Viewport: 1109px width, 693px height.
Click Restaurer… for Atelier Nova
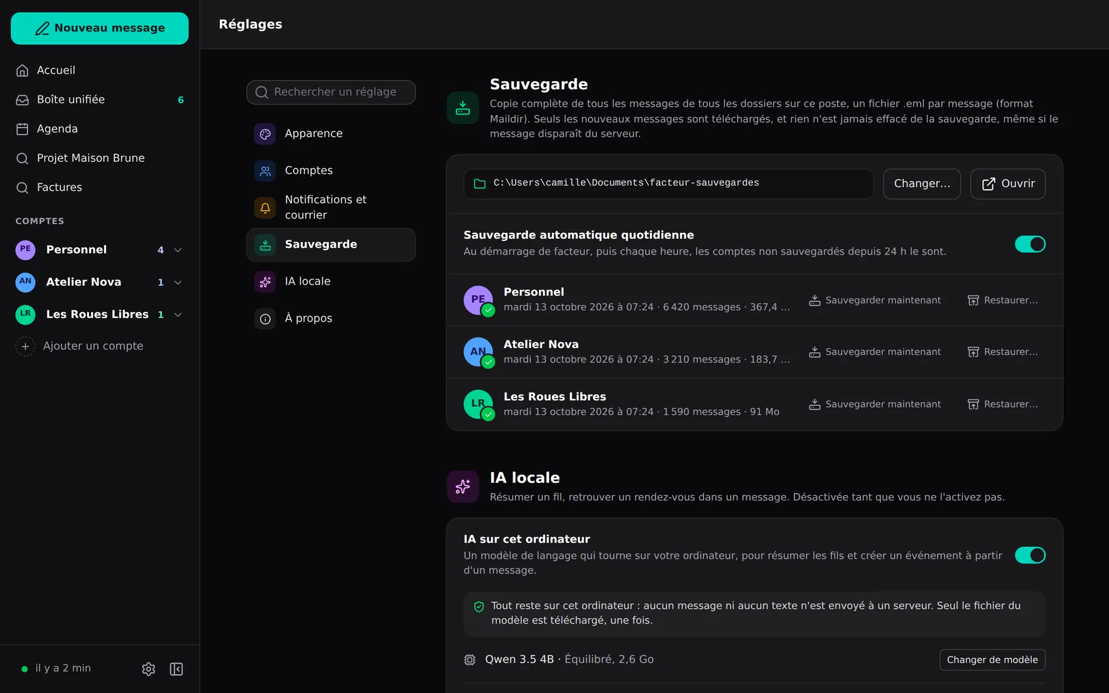click(1002, 352)
